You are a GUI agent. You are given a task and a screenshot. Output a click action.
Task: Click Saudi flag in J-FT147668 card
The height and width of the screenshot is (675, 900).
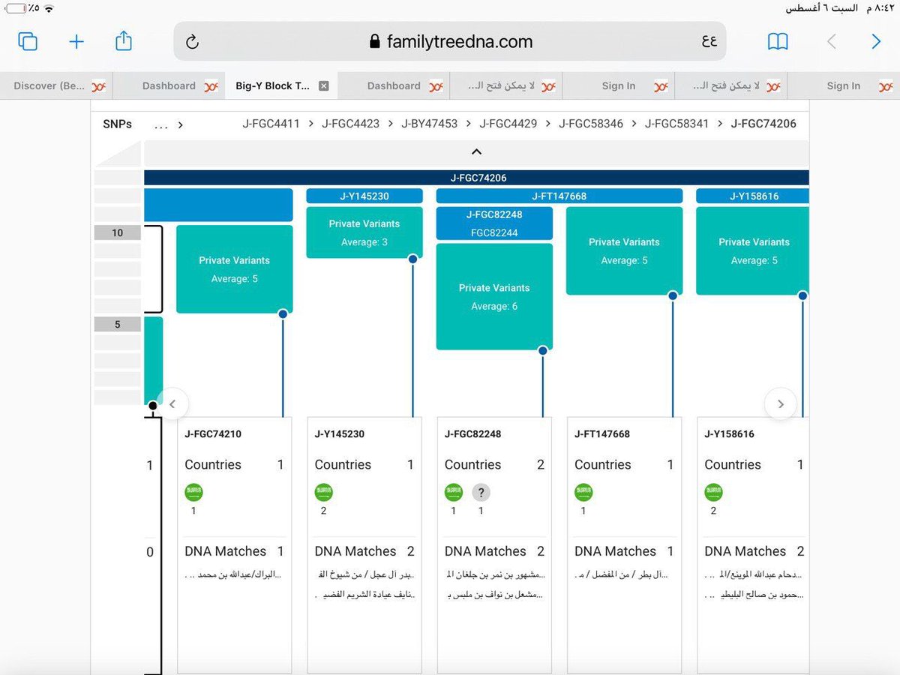(583, 492)
